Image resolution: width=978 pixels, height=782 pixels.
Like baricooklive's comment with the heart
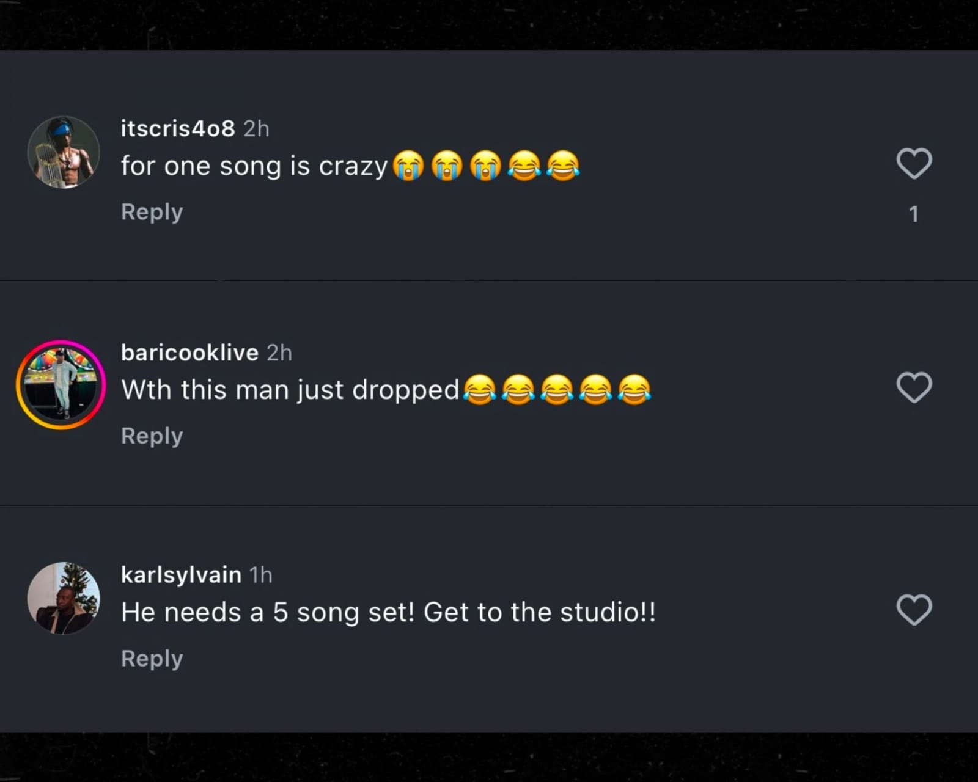click(x=914, y=387)
